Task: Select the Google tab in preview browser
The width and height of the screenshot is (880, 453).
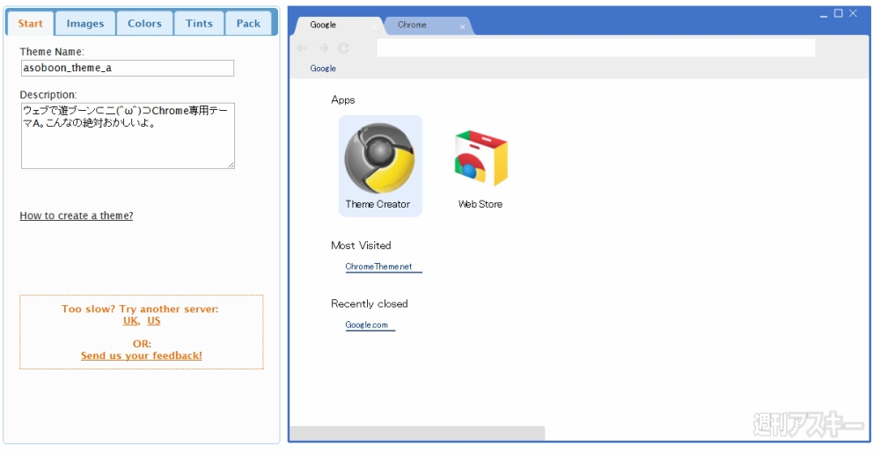Action: [x=337, y=26]
